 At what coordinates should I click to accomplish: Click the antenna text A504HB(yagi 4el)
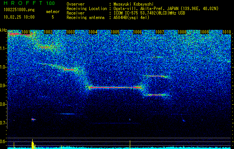pos(131,18)
